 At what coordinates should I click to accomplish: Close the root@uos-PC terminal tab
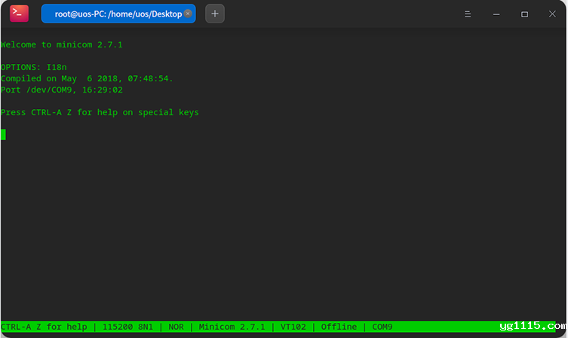pos(188,14)
